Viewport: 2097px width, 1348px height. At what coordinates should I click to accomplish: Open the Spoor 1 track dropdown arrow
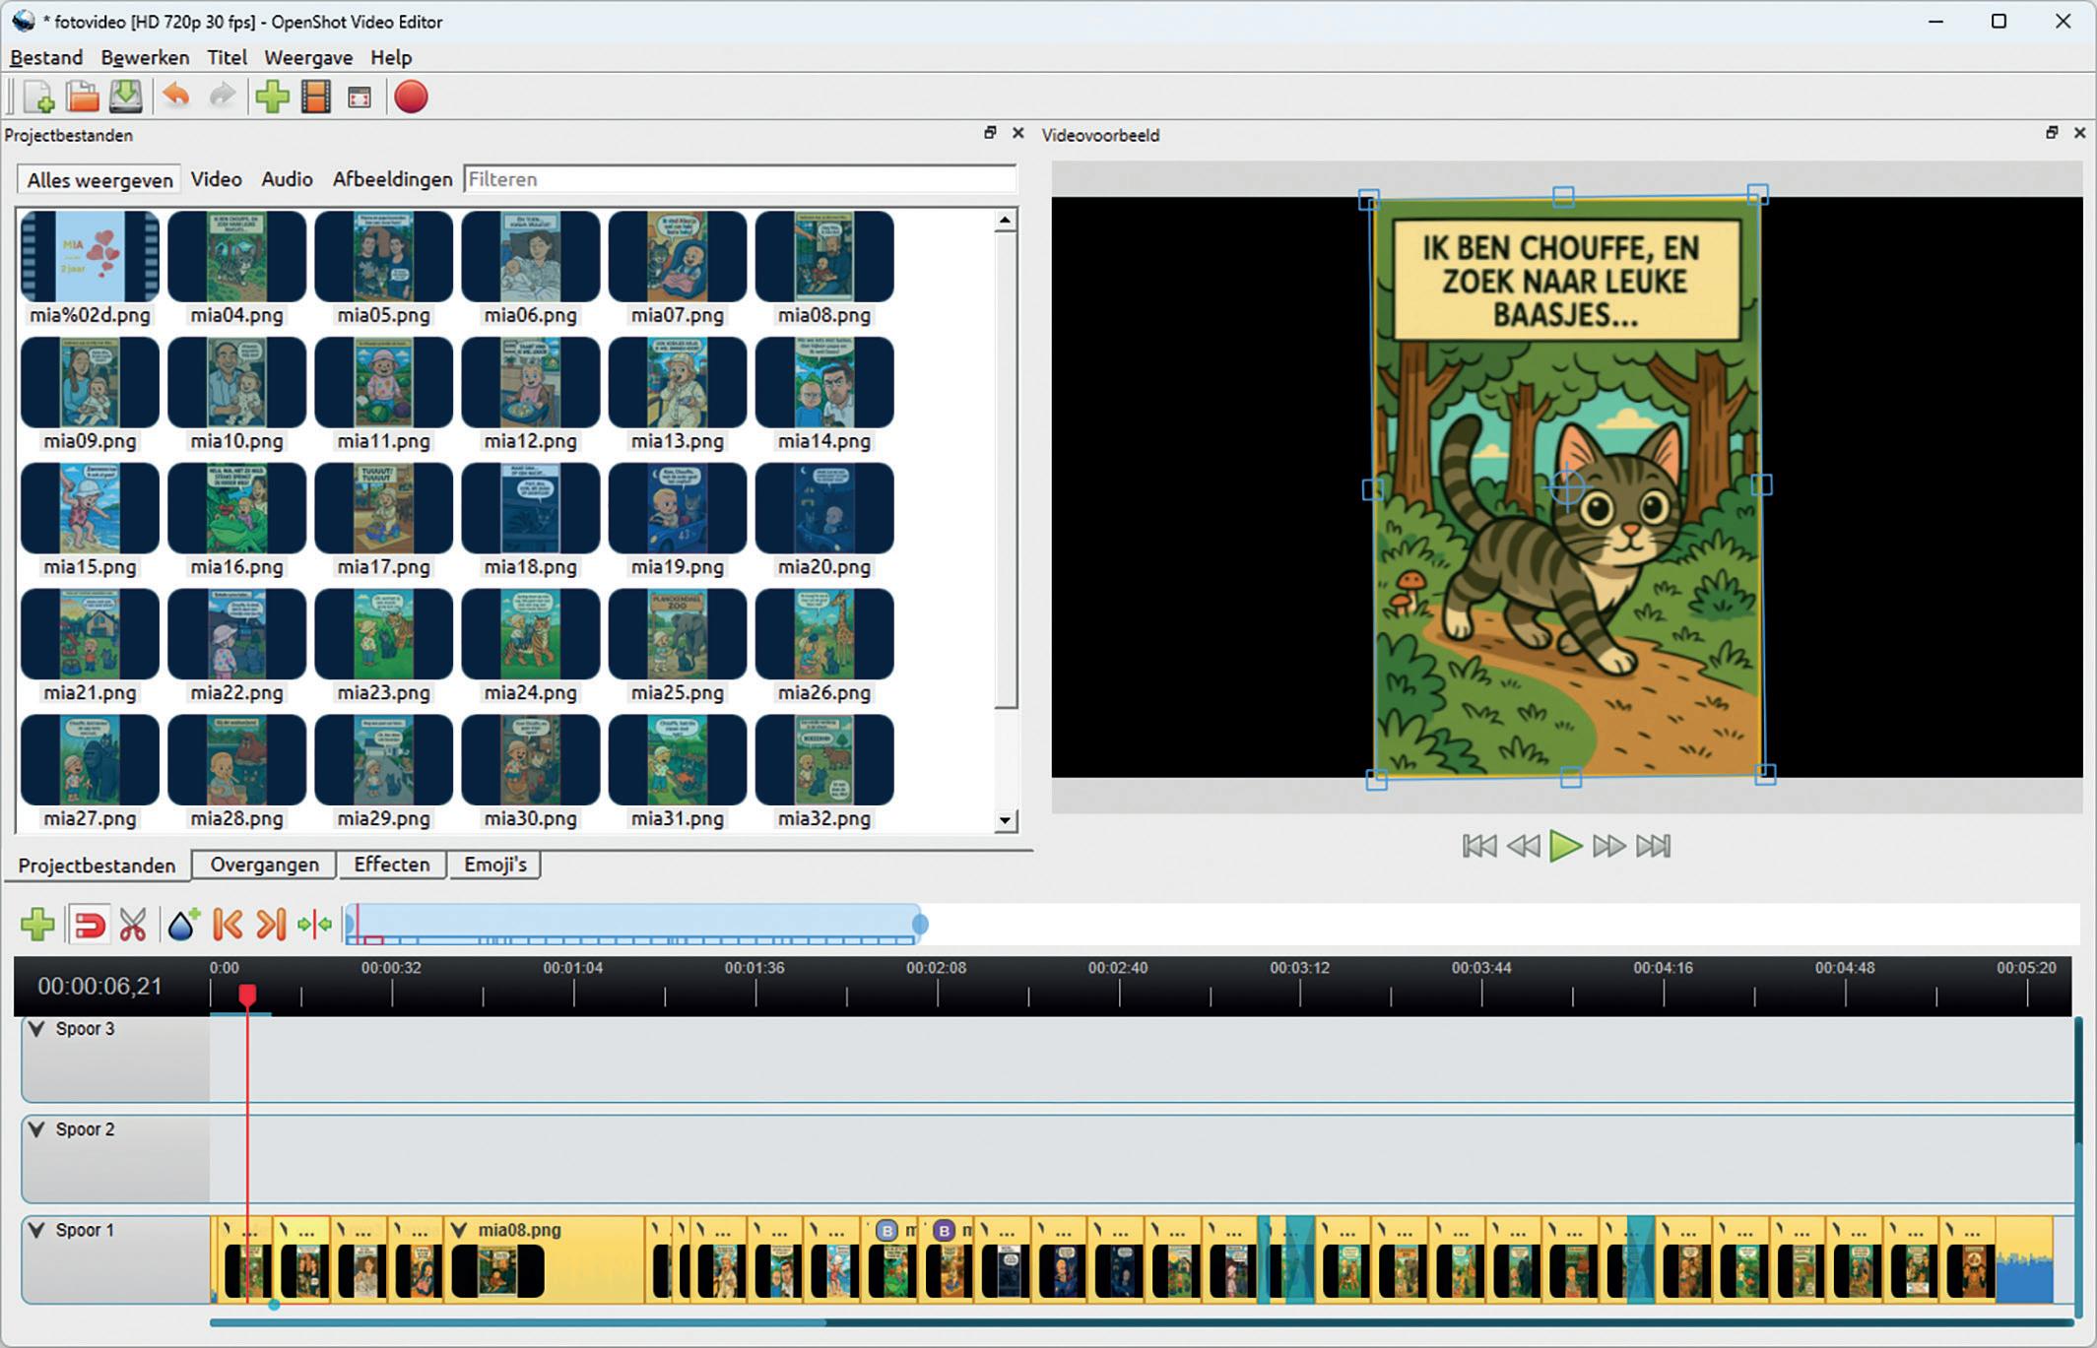tap(37, 1230)
